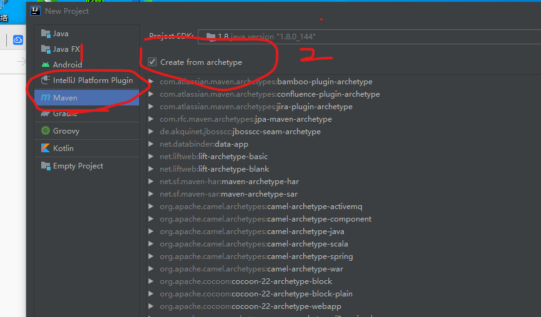This screenshot has width=541, height=317.
Task: Select the Groovy green G icon
Action: click(x=46, y=130)
